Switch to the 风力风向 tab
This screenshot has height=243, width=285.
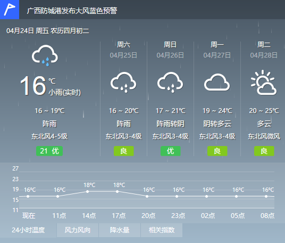[78, 230]
